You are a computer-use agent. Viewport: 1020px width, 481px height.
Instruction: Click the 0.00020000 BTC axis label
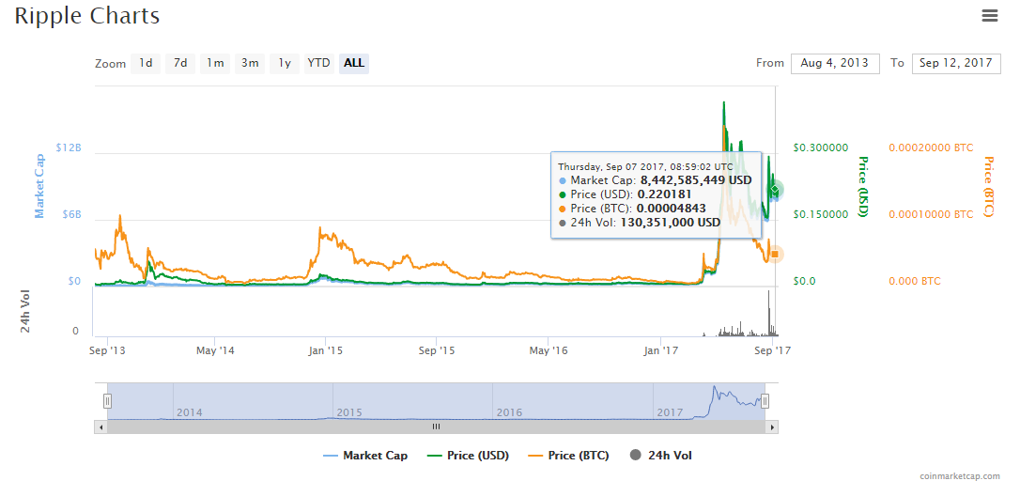tap(931, 147)
